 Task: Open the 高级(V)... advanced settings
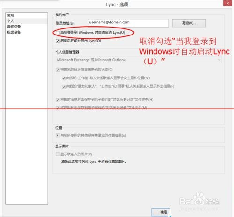(x=189, y=23)
